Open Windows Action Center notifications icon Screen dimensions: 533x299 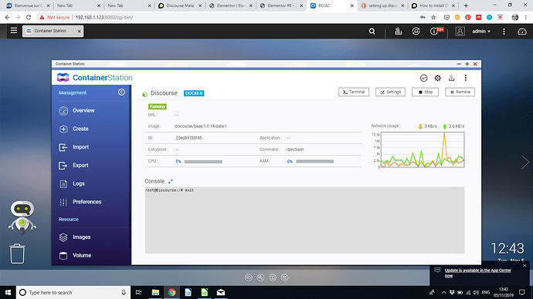click(x=522, y=292)
